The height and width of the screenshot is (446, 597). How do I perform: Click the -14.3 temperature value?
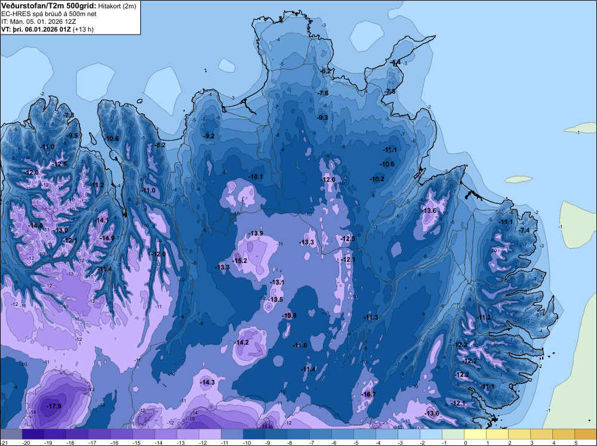pos(208,382)
